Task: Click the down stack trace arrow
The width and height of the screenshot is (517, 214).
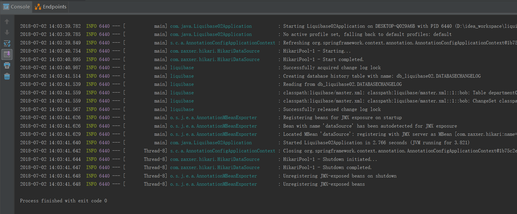Action: 7,32
